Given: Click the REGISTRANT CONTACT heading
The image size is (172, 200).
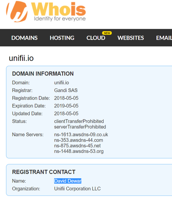Looking at the screenshot, I should [x=44, y=172].
